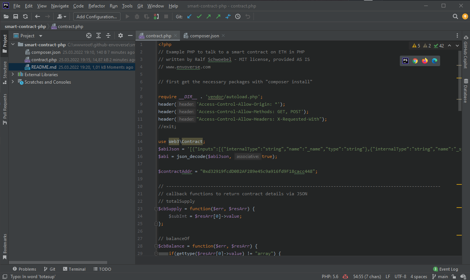The image size is (470, 280).
Task: Select the Git history clock icon
Action: [237, 16]
